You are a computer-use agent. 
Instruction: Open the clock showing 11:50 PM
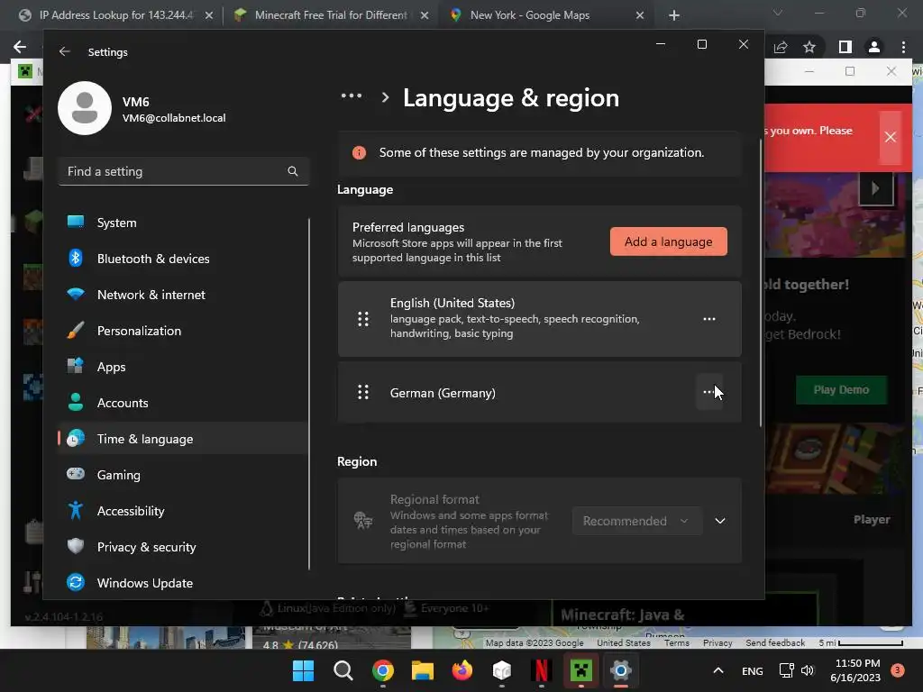click(855, 670)
